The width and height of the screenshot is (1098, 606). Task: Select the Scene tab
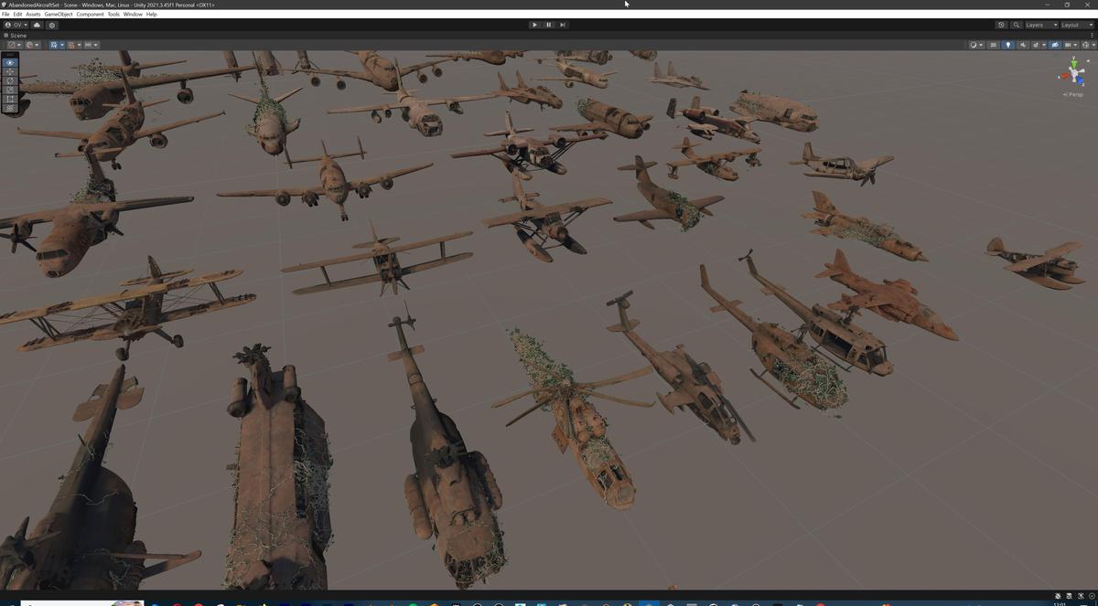[16, 36]
